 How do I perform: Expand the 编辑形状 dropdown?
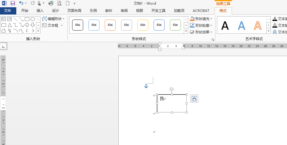point(63,19)
